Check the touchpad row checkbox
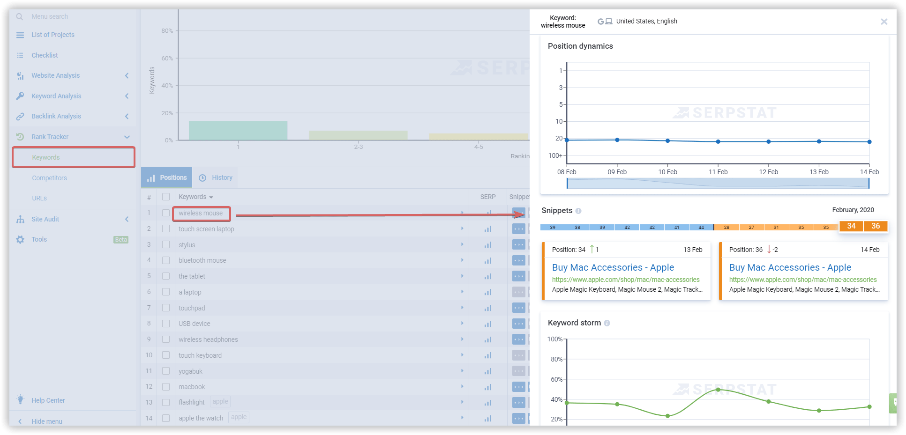Image resolution: width=906 pixels, height=435 pixels. coord(166,308)
